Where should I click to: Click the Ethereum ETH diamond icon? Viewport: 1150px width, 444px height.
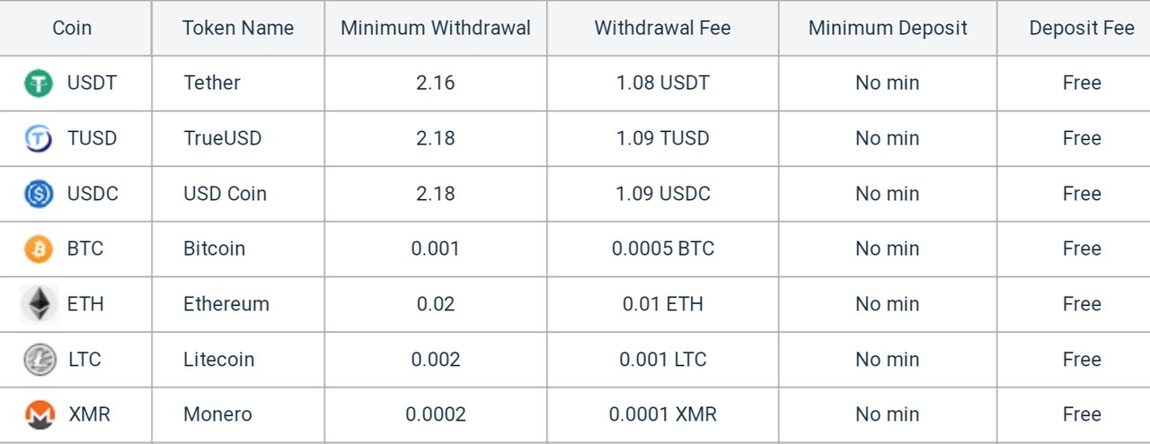[x=39, y=305]
